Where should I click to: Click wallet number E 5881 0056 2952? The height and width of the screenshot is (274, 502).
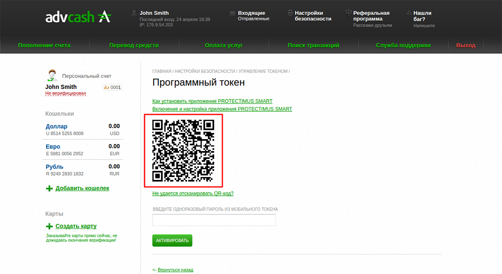65,154
